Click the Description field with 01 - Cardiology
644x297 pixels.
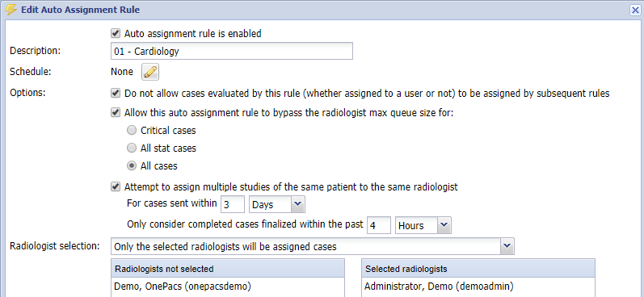point(232,52)
